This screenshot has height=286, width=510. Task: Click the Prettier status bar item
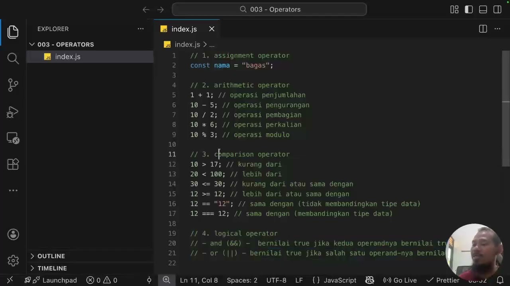[x=443, y=280]
